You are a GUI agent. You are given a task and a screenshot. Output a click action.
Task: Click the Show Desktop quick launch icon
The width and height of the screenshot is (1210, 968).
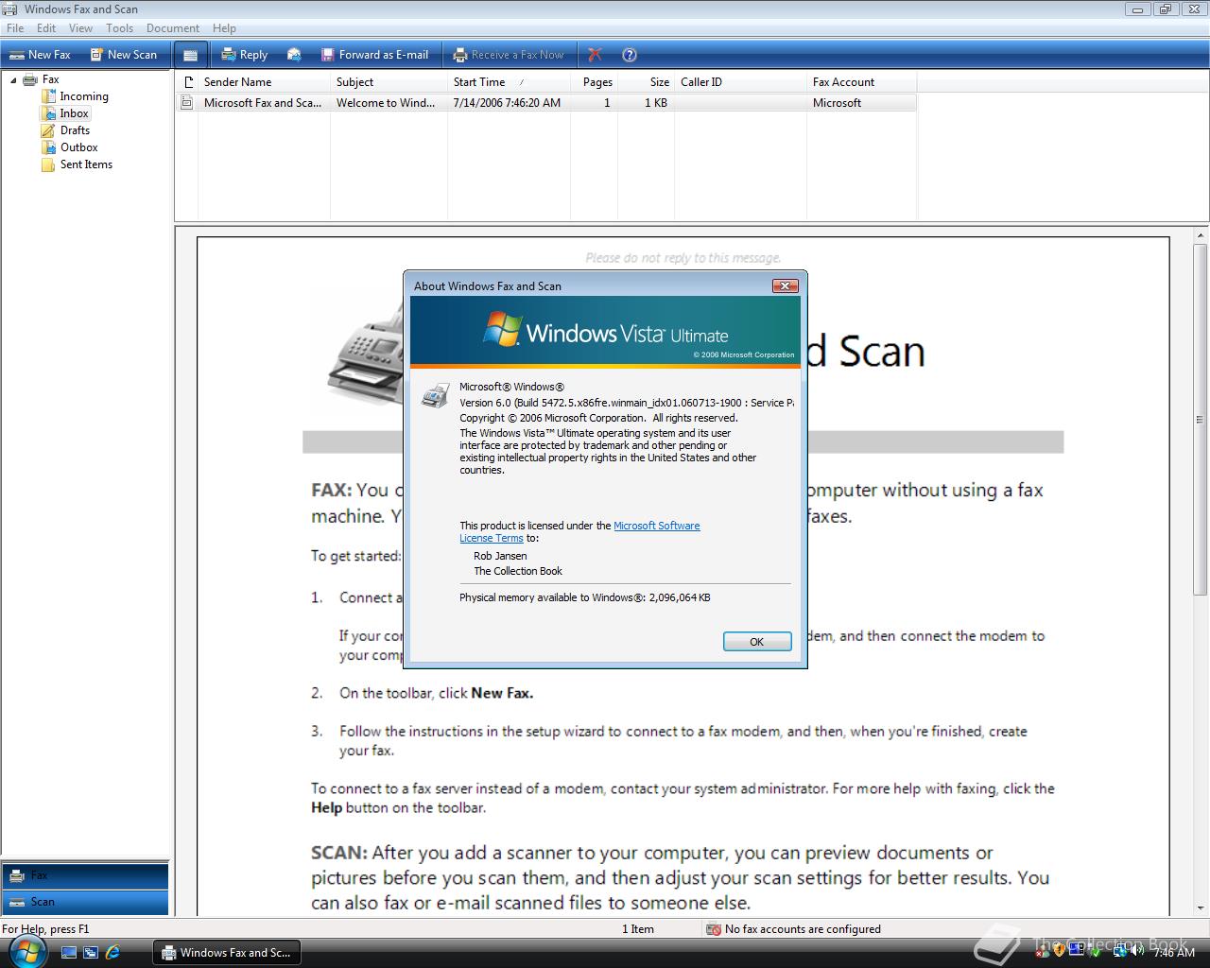click(x=69, y=953)
